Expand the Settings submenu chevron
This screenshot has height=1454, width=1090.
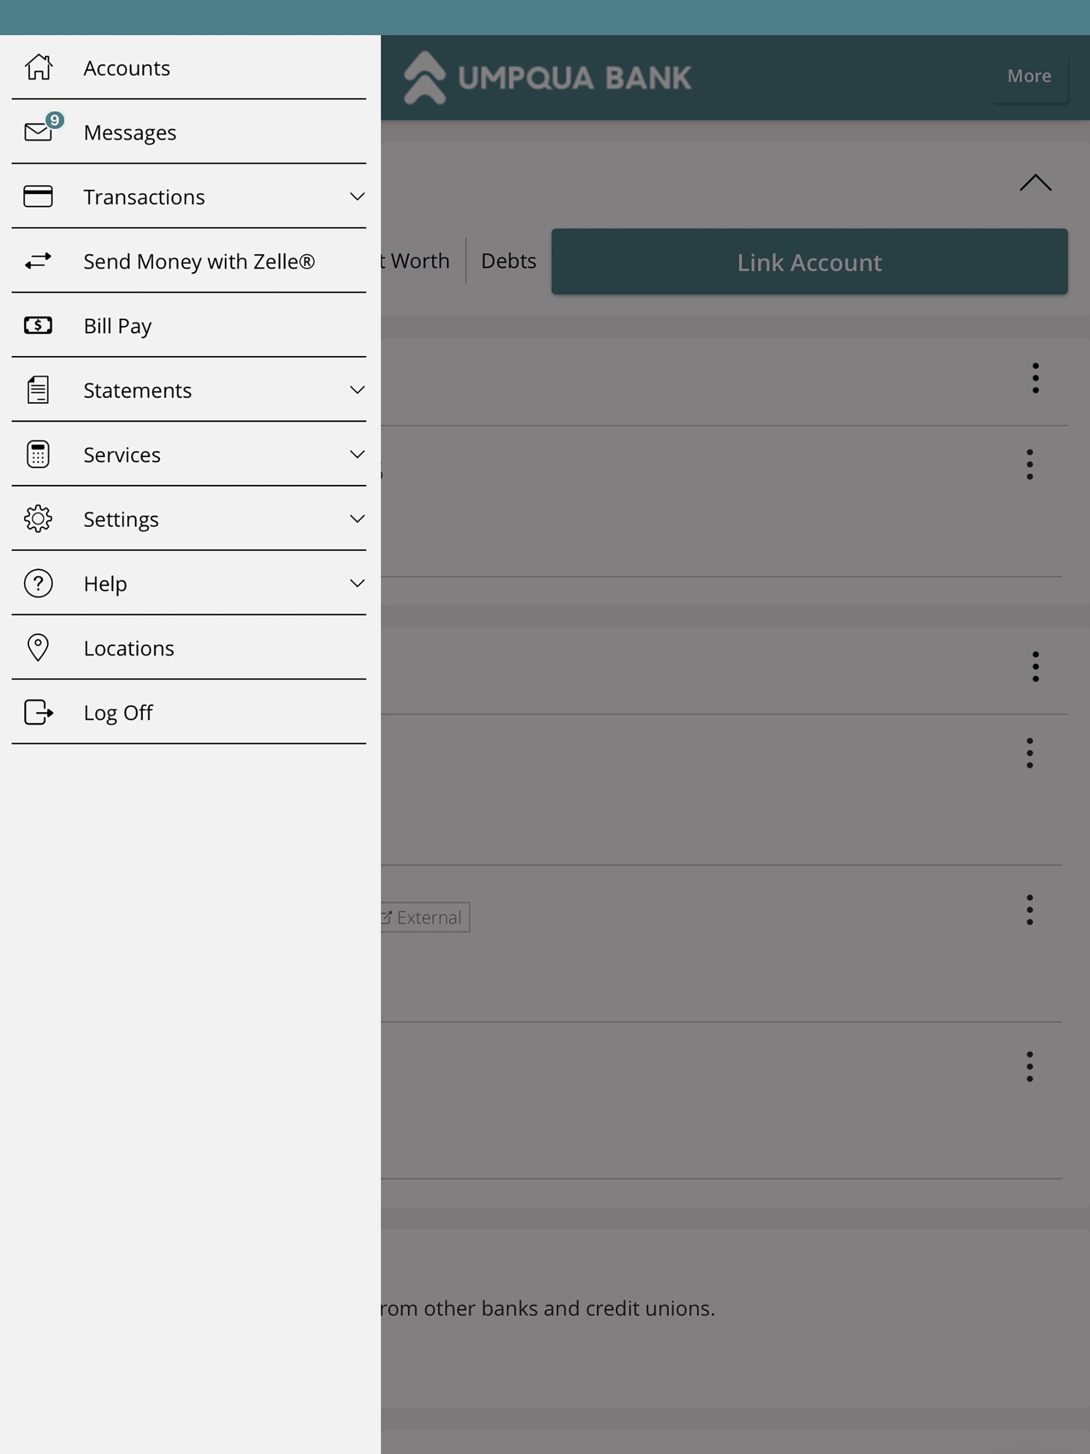pyautogui.click(x=357, y=518)
